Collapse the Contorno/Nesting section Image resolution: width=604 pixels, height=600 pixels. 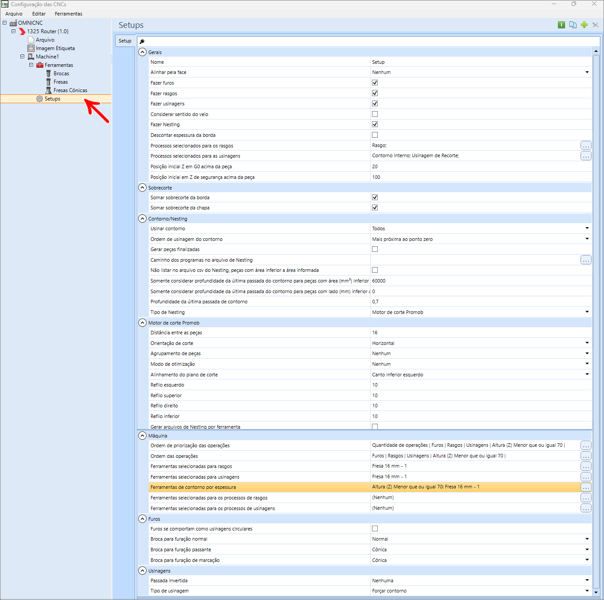click(142, 219)
